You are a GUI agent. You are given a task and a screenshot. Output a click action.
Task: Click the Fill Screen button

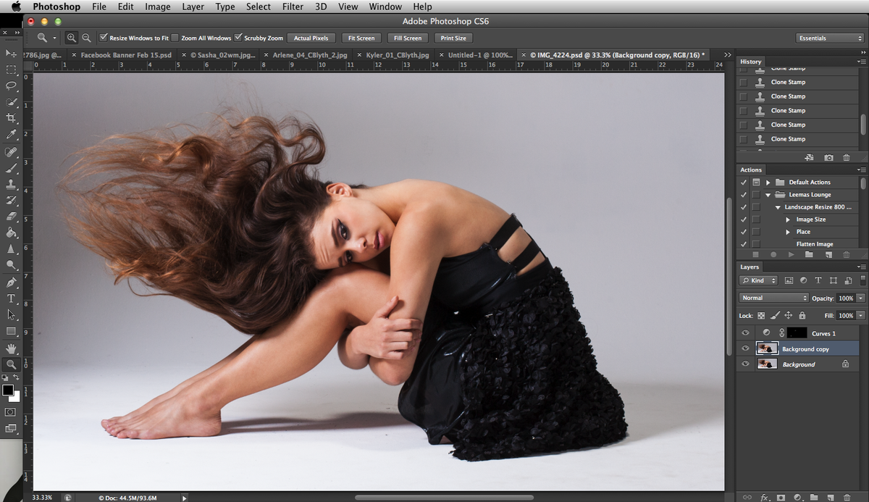point(408,38)
